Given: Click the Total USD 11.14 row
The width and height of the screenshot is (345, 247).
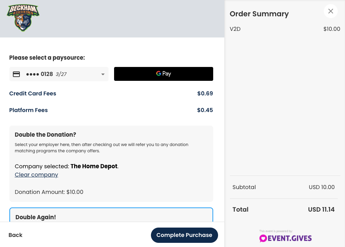Looking at the screenshot, I should point(283,210).
